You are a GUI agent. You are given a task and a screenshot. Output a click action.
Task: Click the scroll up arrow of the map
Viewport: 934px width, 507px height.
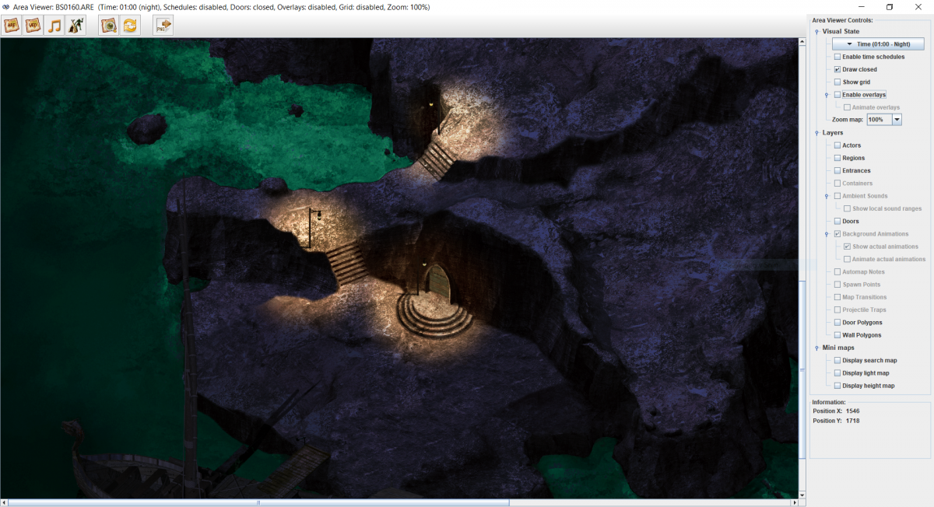pyautogui.click(x=802, y=41)
